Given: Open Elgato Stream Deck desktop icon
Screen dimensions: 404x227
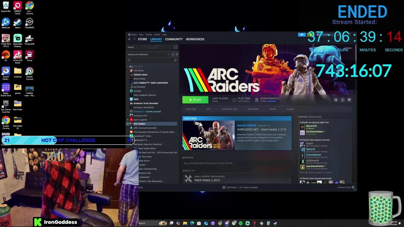Looking at the screenshot, I should click(x=6, y=90).
